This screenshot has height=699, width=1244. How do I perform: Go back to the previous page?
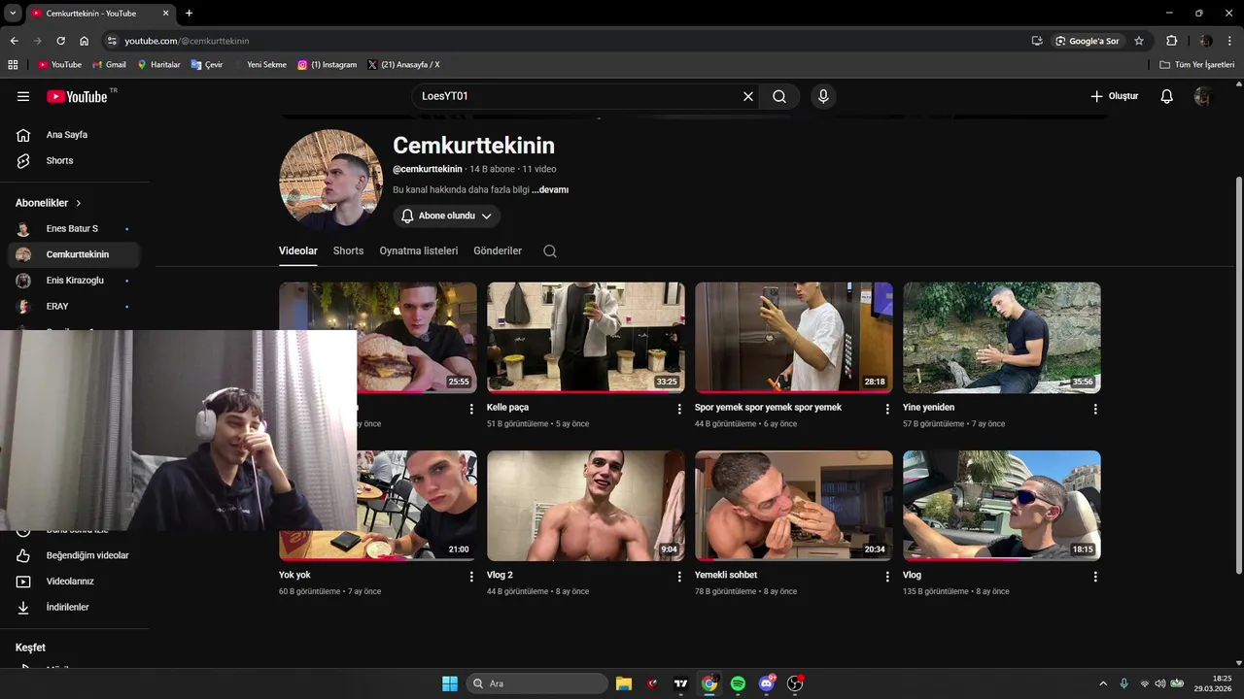click(x=14, y=41)
